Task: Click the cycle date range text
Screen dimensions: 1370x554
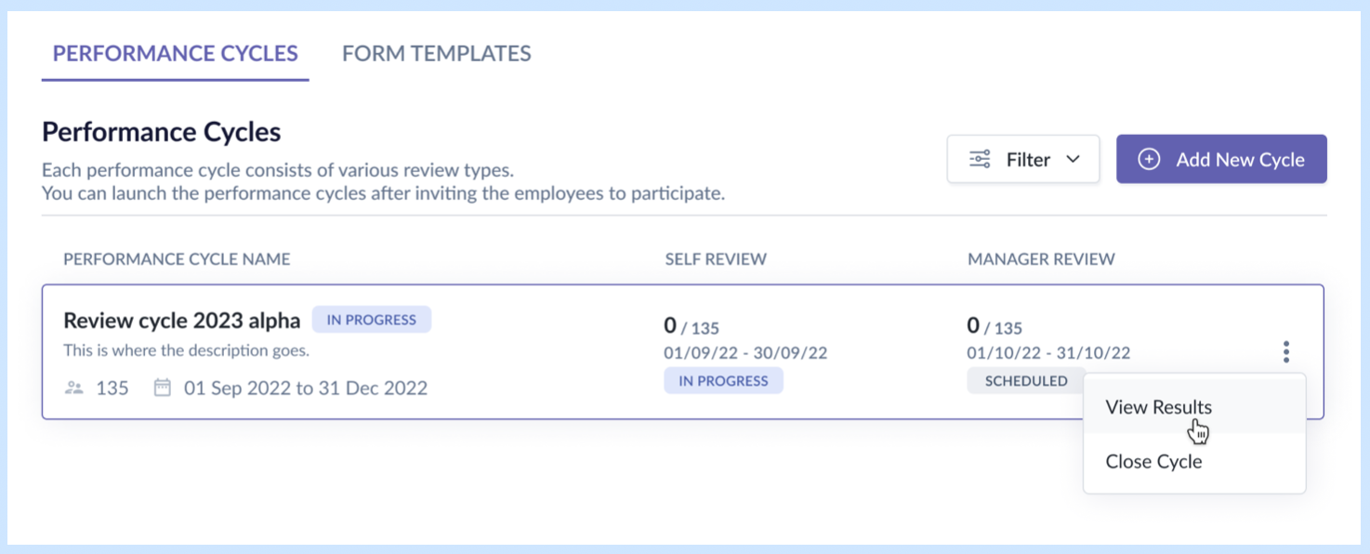Action: (305, 388)
